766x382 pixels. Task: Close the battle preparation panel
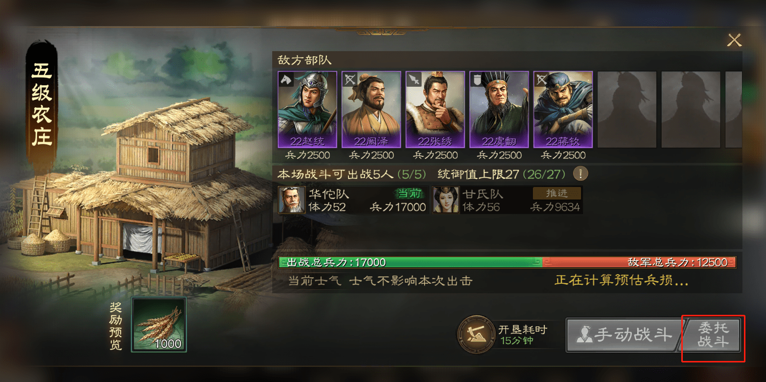pos(734,40)
